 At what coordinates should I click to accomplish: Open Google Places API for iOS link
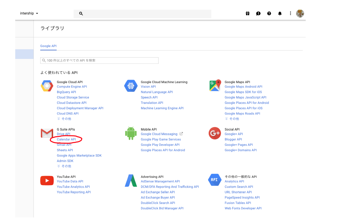(244, 108)
